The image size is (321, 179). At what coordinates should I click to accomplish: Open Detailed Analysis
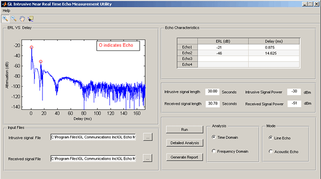(185, 143)
